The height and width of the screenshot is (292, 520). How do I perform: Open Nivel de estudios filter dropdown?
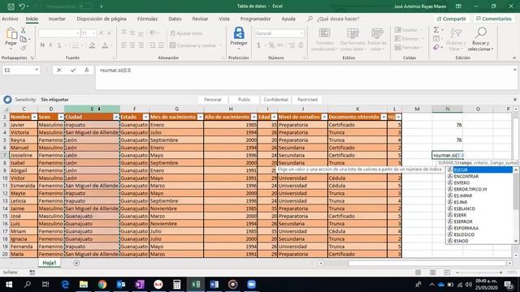coord(324,117)
